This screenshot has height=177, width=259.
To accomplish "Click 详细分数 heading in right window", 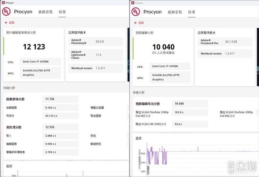I will coord(139,93).
